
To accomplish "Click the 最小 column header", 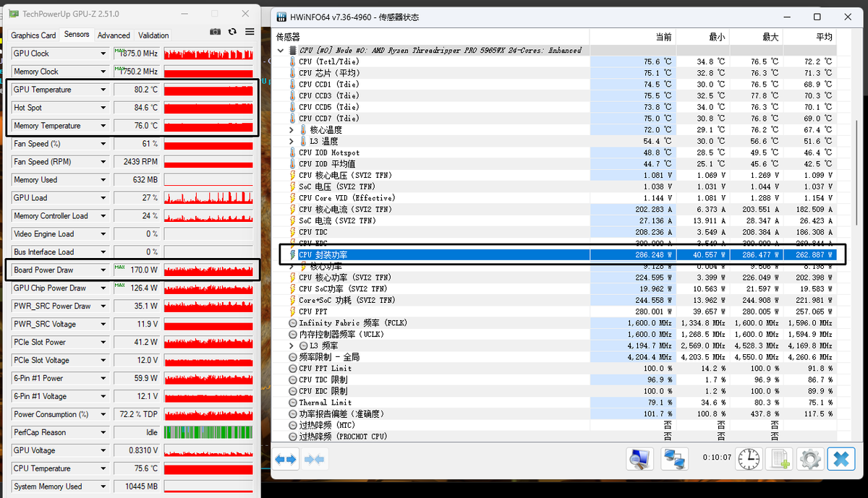I will coord(702,36).
